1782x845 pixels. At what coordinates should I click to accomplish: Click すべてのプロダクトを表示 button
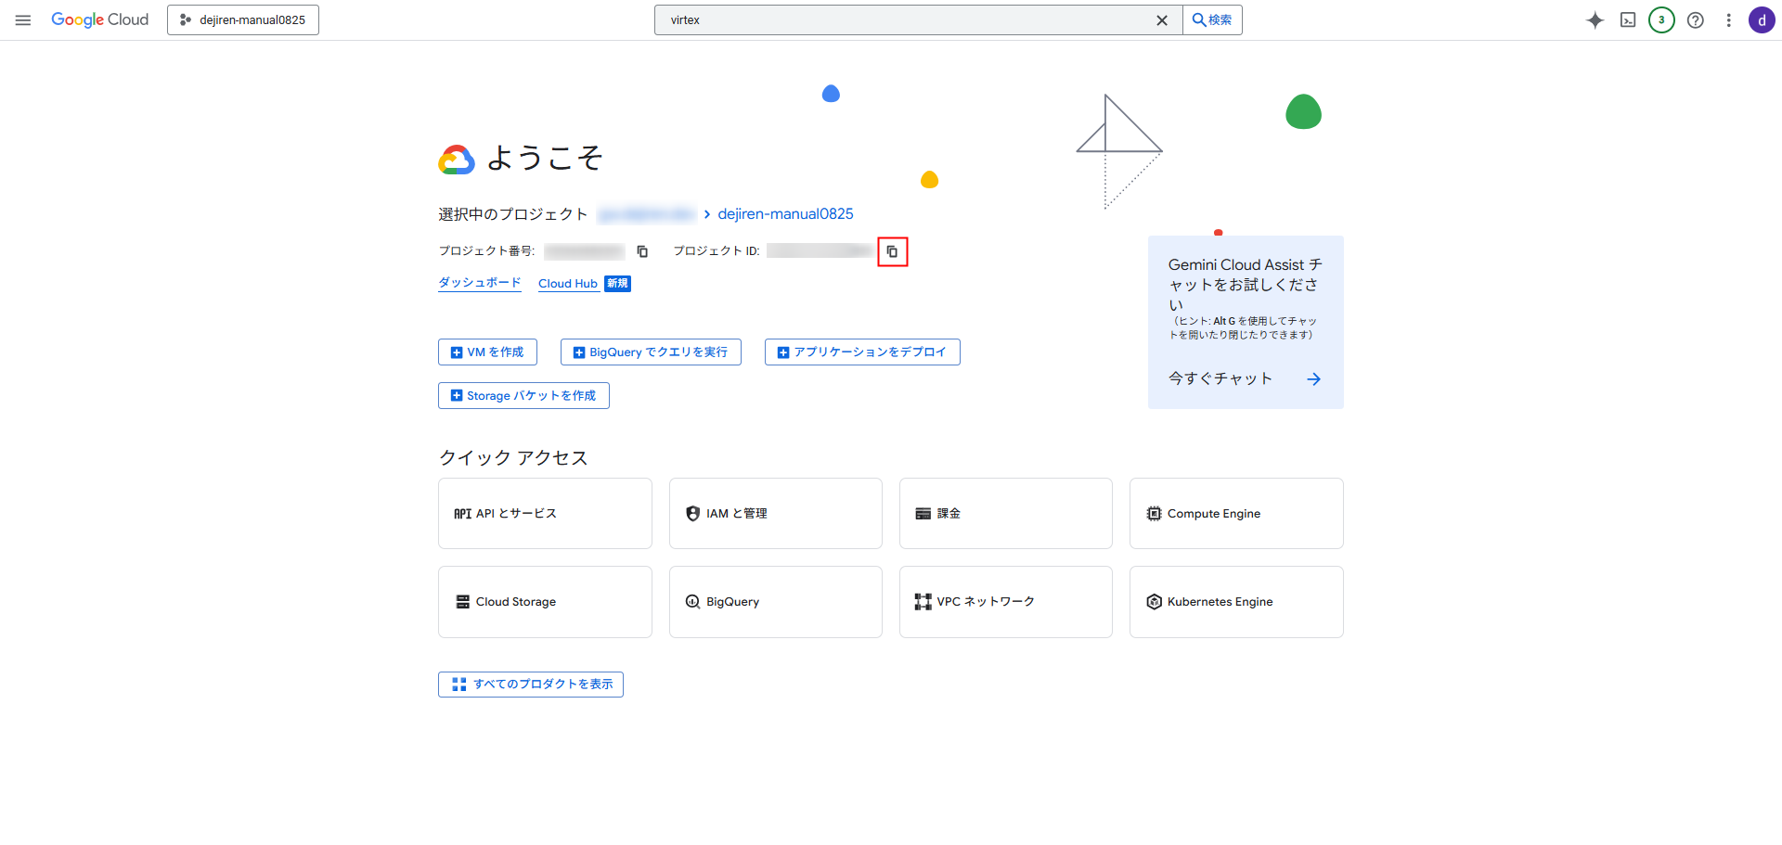coord(530,685)
